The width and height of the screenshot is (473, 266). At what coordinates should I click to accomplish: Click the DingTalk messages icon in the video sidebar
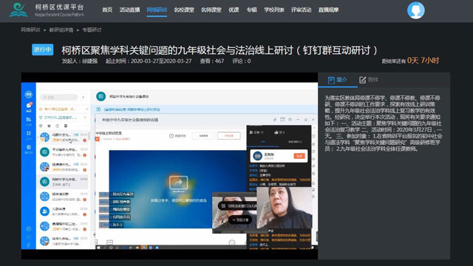(29, 106)
